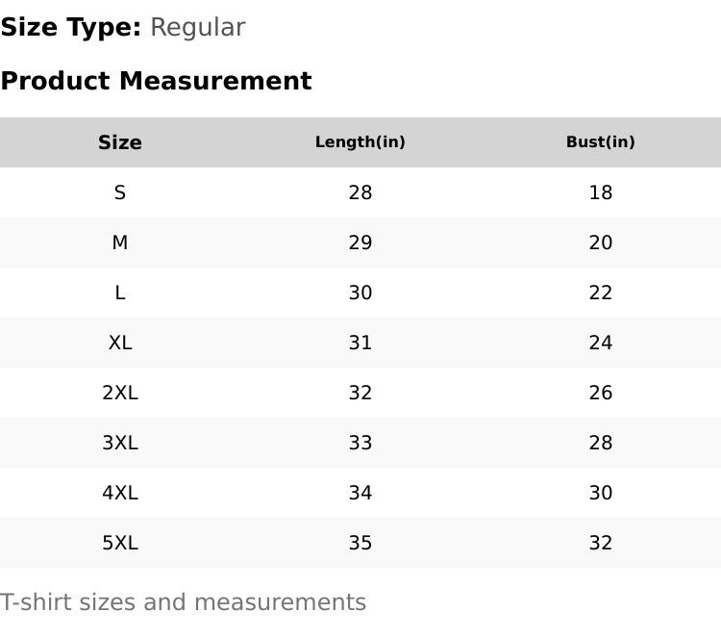Click bust value 18 in S row
The image size is (721, 637).
click(x=601, y=192)
